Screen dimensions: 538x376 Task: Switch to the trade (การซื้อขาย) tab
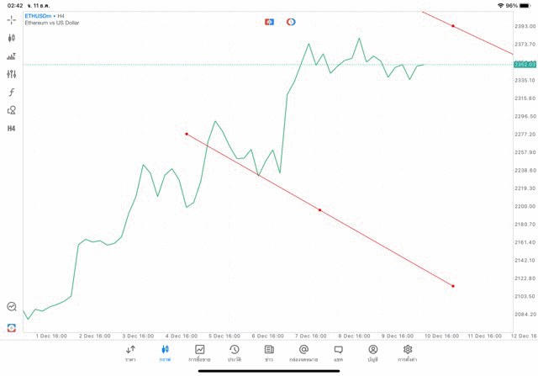[199, 352]
